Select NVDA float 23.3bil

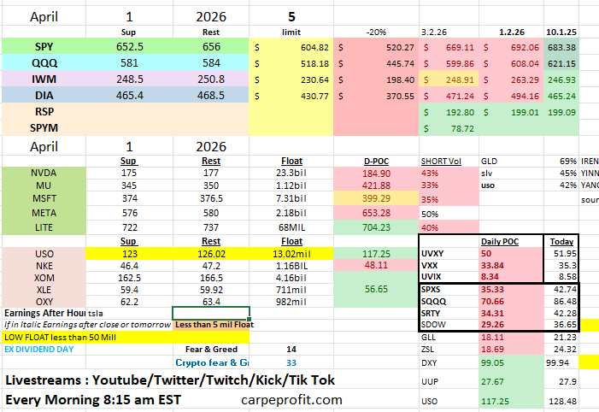pyautogui.click(x=291, y=173)
